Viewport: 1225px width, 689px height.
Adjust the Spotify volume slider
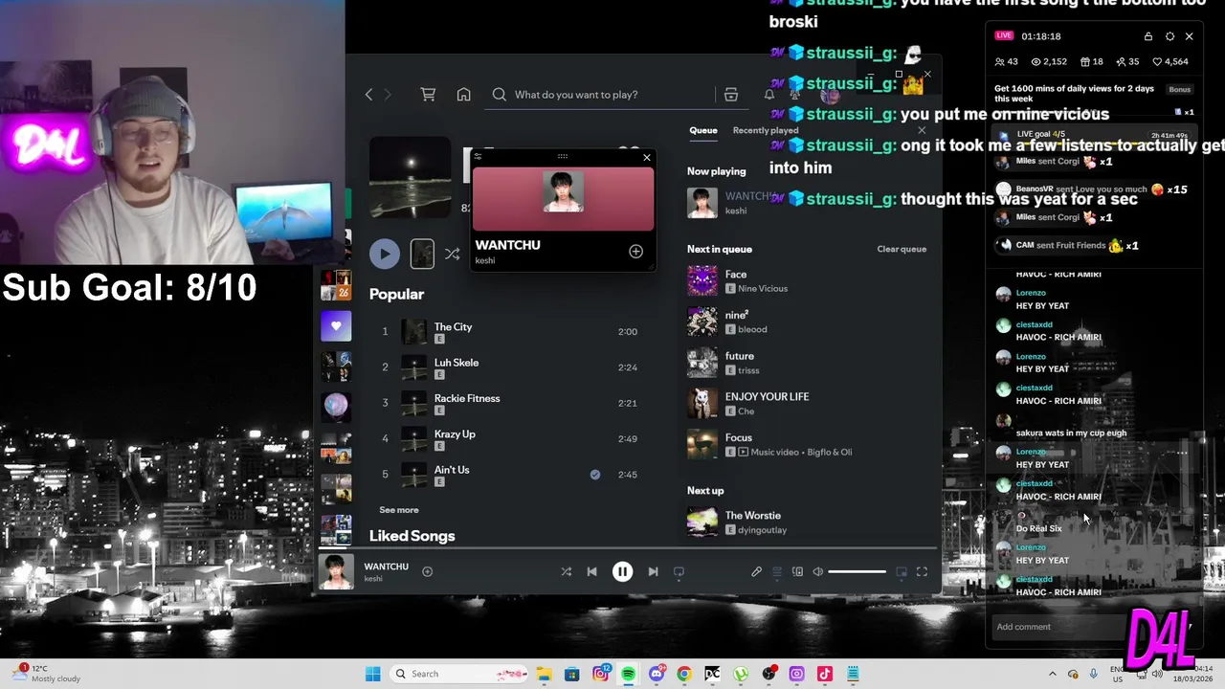pos(857,571)
